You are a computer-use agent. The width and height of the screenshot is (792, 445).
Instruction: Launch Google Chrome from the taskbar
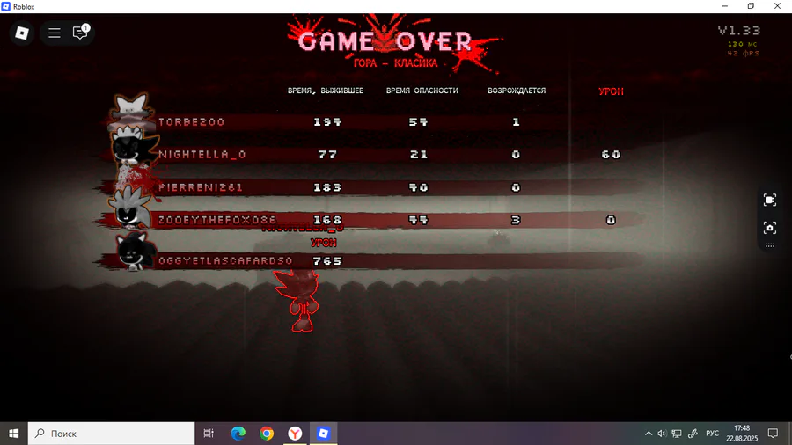click(x=267, y=434)
